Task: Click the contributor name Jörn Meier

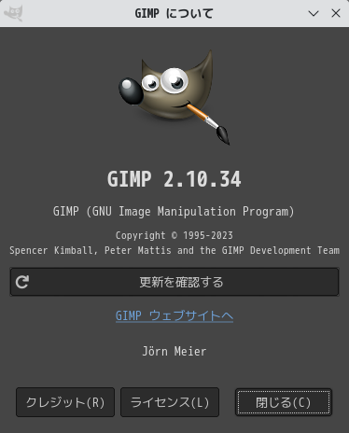Action: point(174,352)
